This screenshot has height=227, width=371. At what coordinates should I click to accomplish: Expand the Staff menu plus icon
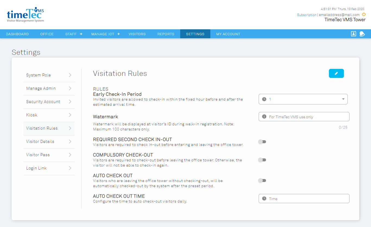click(x=81, y=34)
